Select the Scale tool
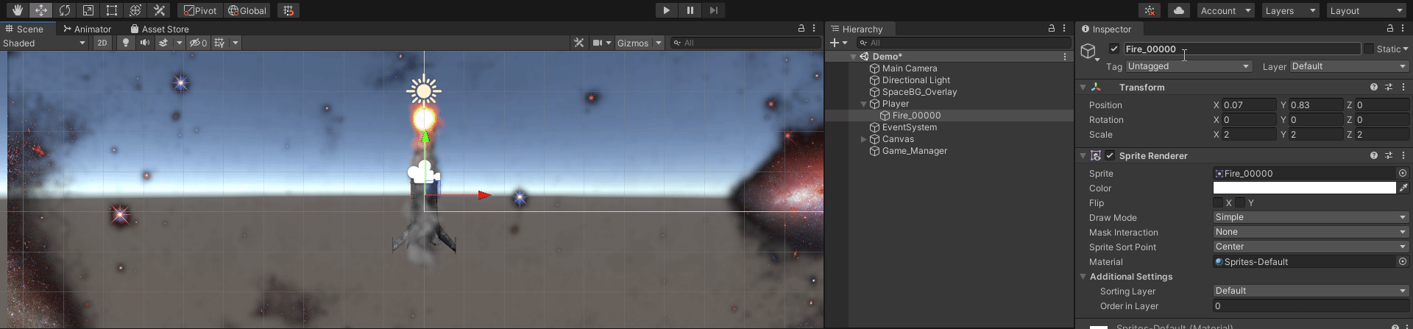 pos(88,10)
